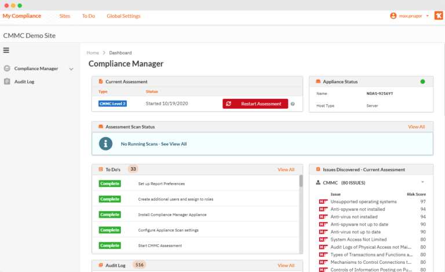Click the risk flag for Unsupported operating systems
Image resolution: width=445 pixels, height=272 pixels.
323,201
